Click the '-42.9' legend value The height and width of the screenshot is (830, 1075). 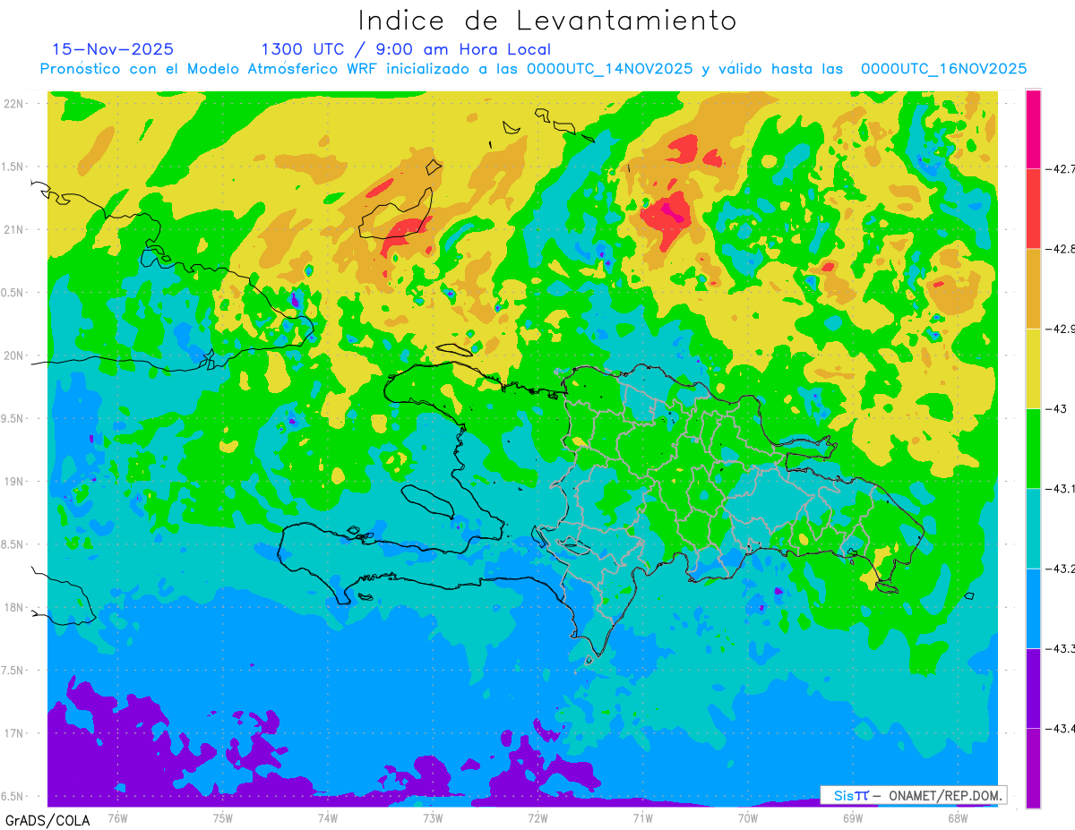click(1060, 329)
